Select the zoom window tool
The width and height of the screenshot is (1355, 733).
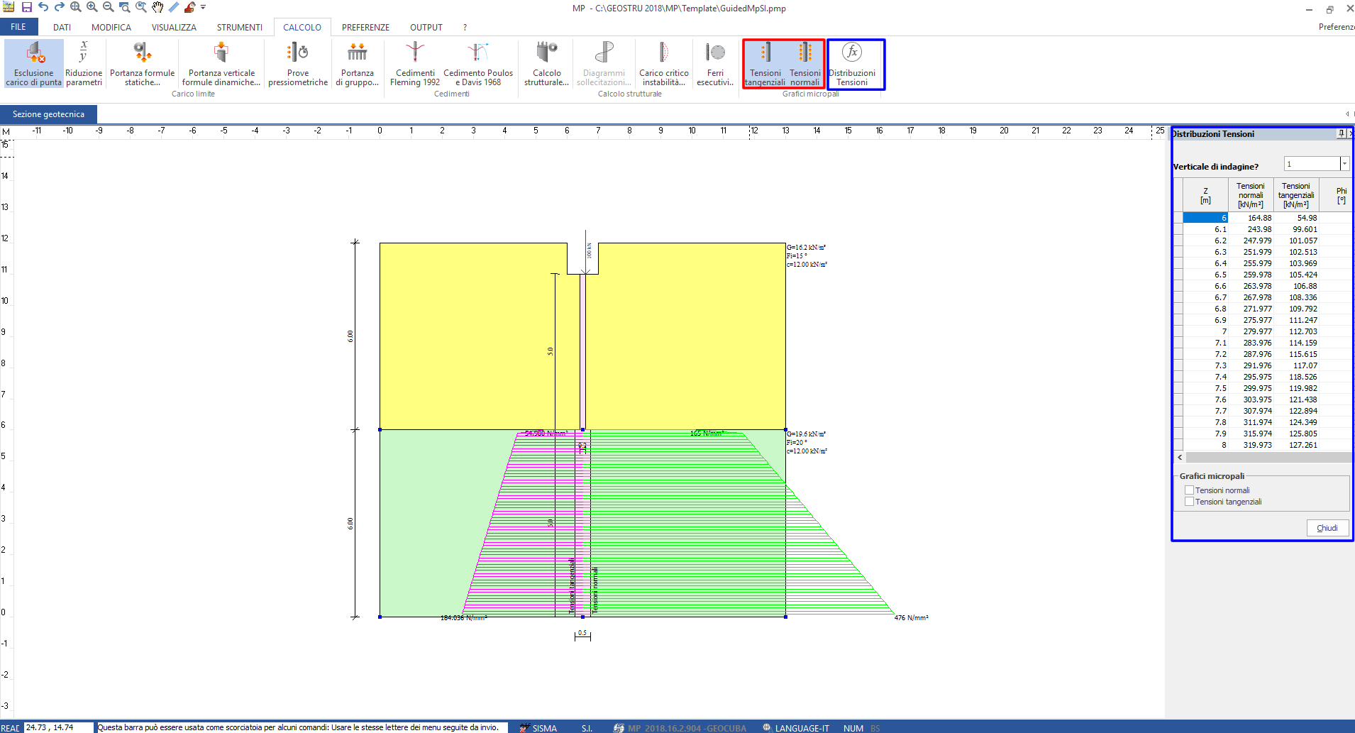[125, 7]
